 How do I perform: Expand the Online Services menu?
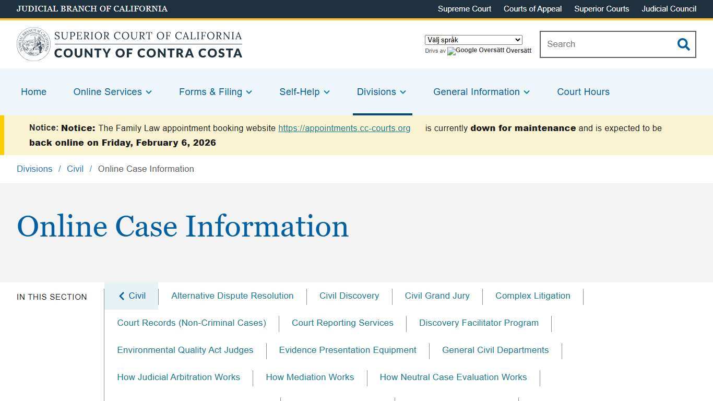coord(112,92)
